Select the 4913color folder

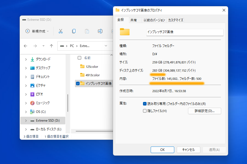pos(92,75)
